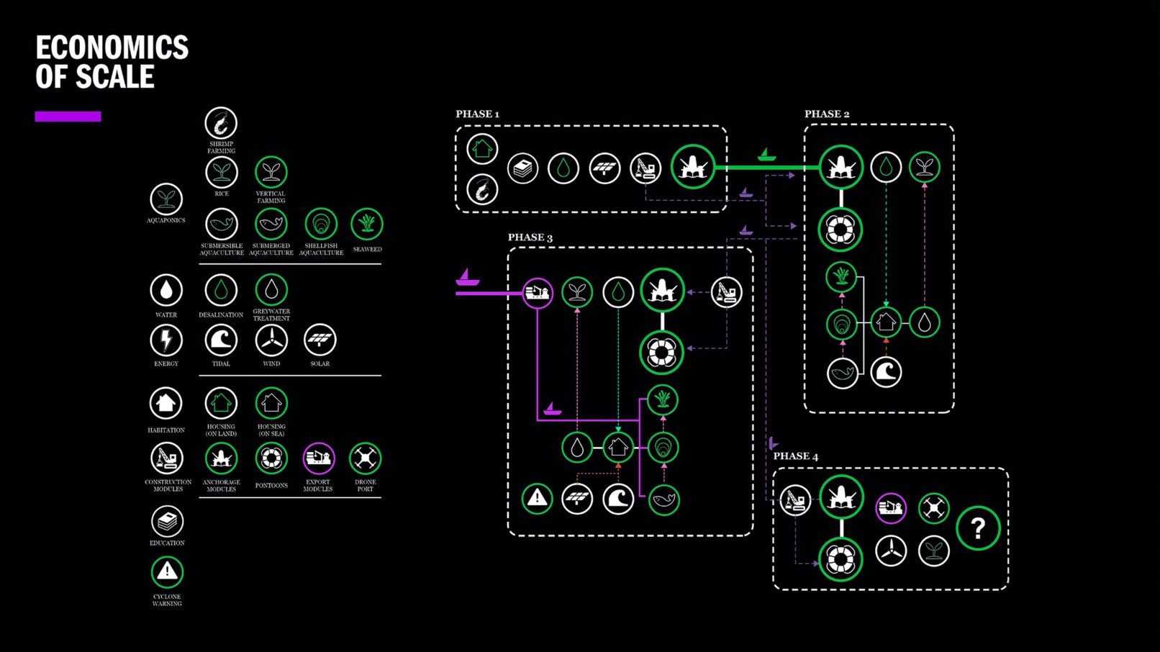The image size is (1160, 652).
Task: Click the Solar panel legend icon
Action: point(320,340)
